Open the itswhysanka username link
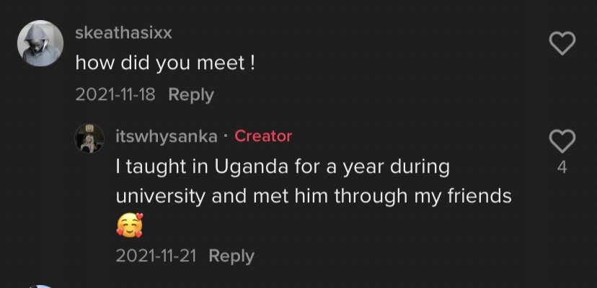597x288 pixels. pyautogui.click(x=166, y=136)
